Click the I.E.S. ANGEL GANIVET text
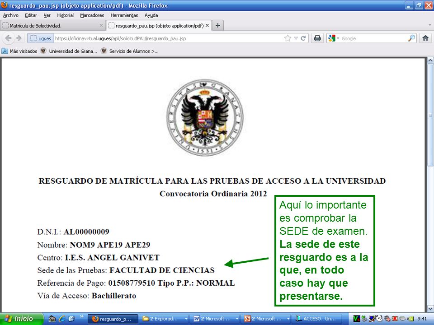434x325 pixels. [112, 258]
